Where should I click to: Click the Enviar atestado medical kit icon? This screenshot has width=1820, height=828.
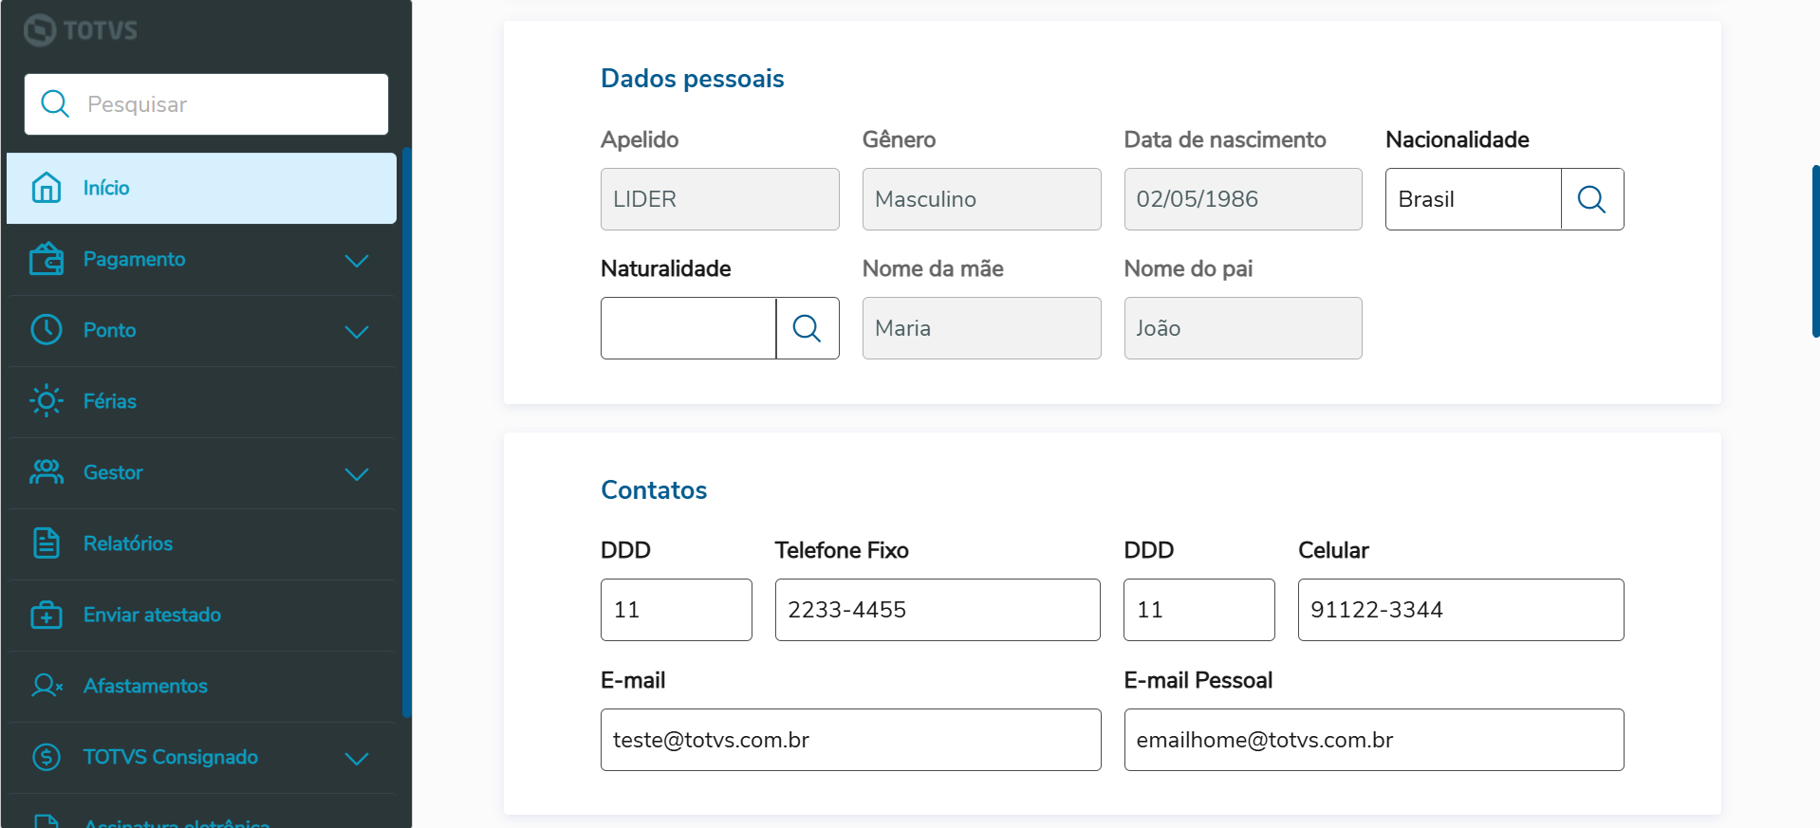pos(46,615)
